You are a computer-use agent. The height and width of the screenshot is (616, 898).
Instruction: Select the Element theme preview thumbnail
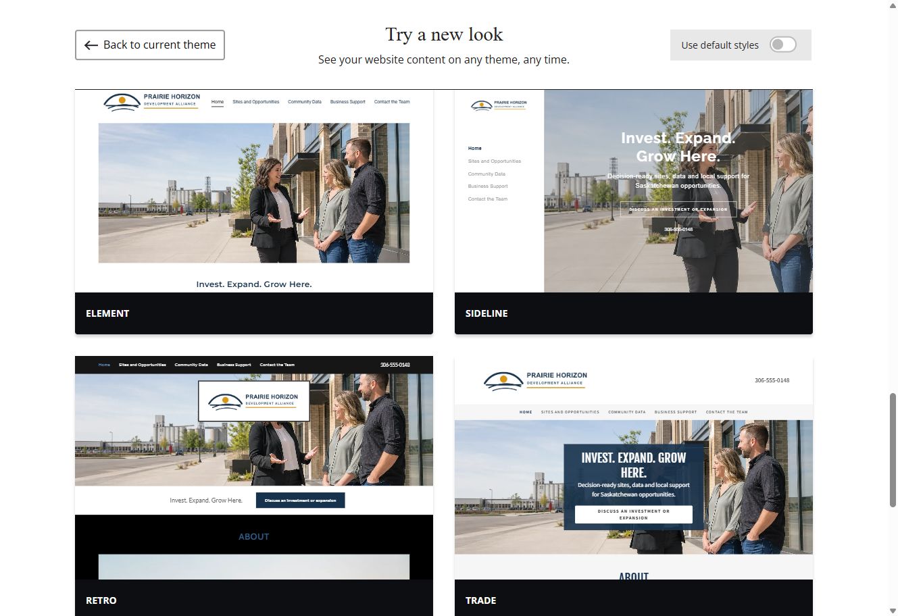(x=254, y=191)
